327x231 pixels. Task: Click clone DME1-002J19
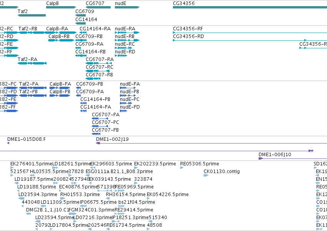click(x=112, y=139)
